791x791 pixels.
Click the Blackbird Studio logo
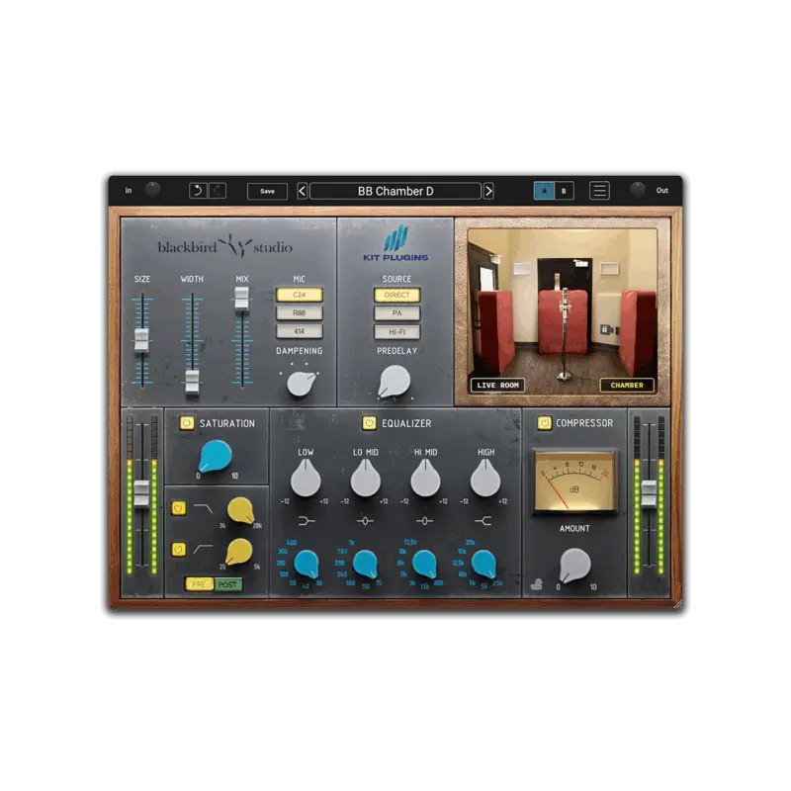click(x=225, y=246)
